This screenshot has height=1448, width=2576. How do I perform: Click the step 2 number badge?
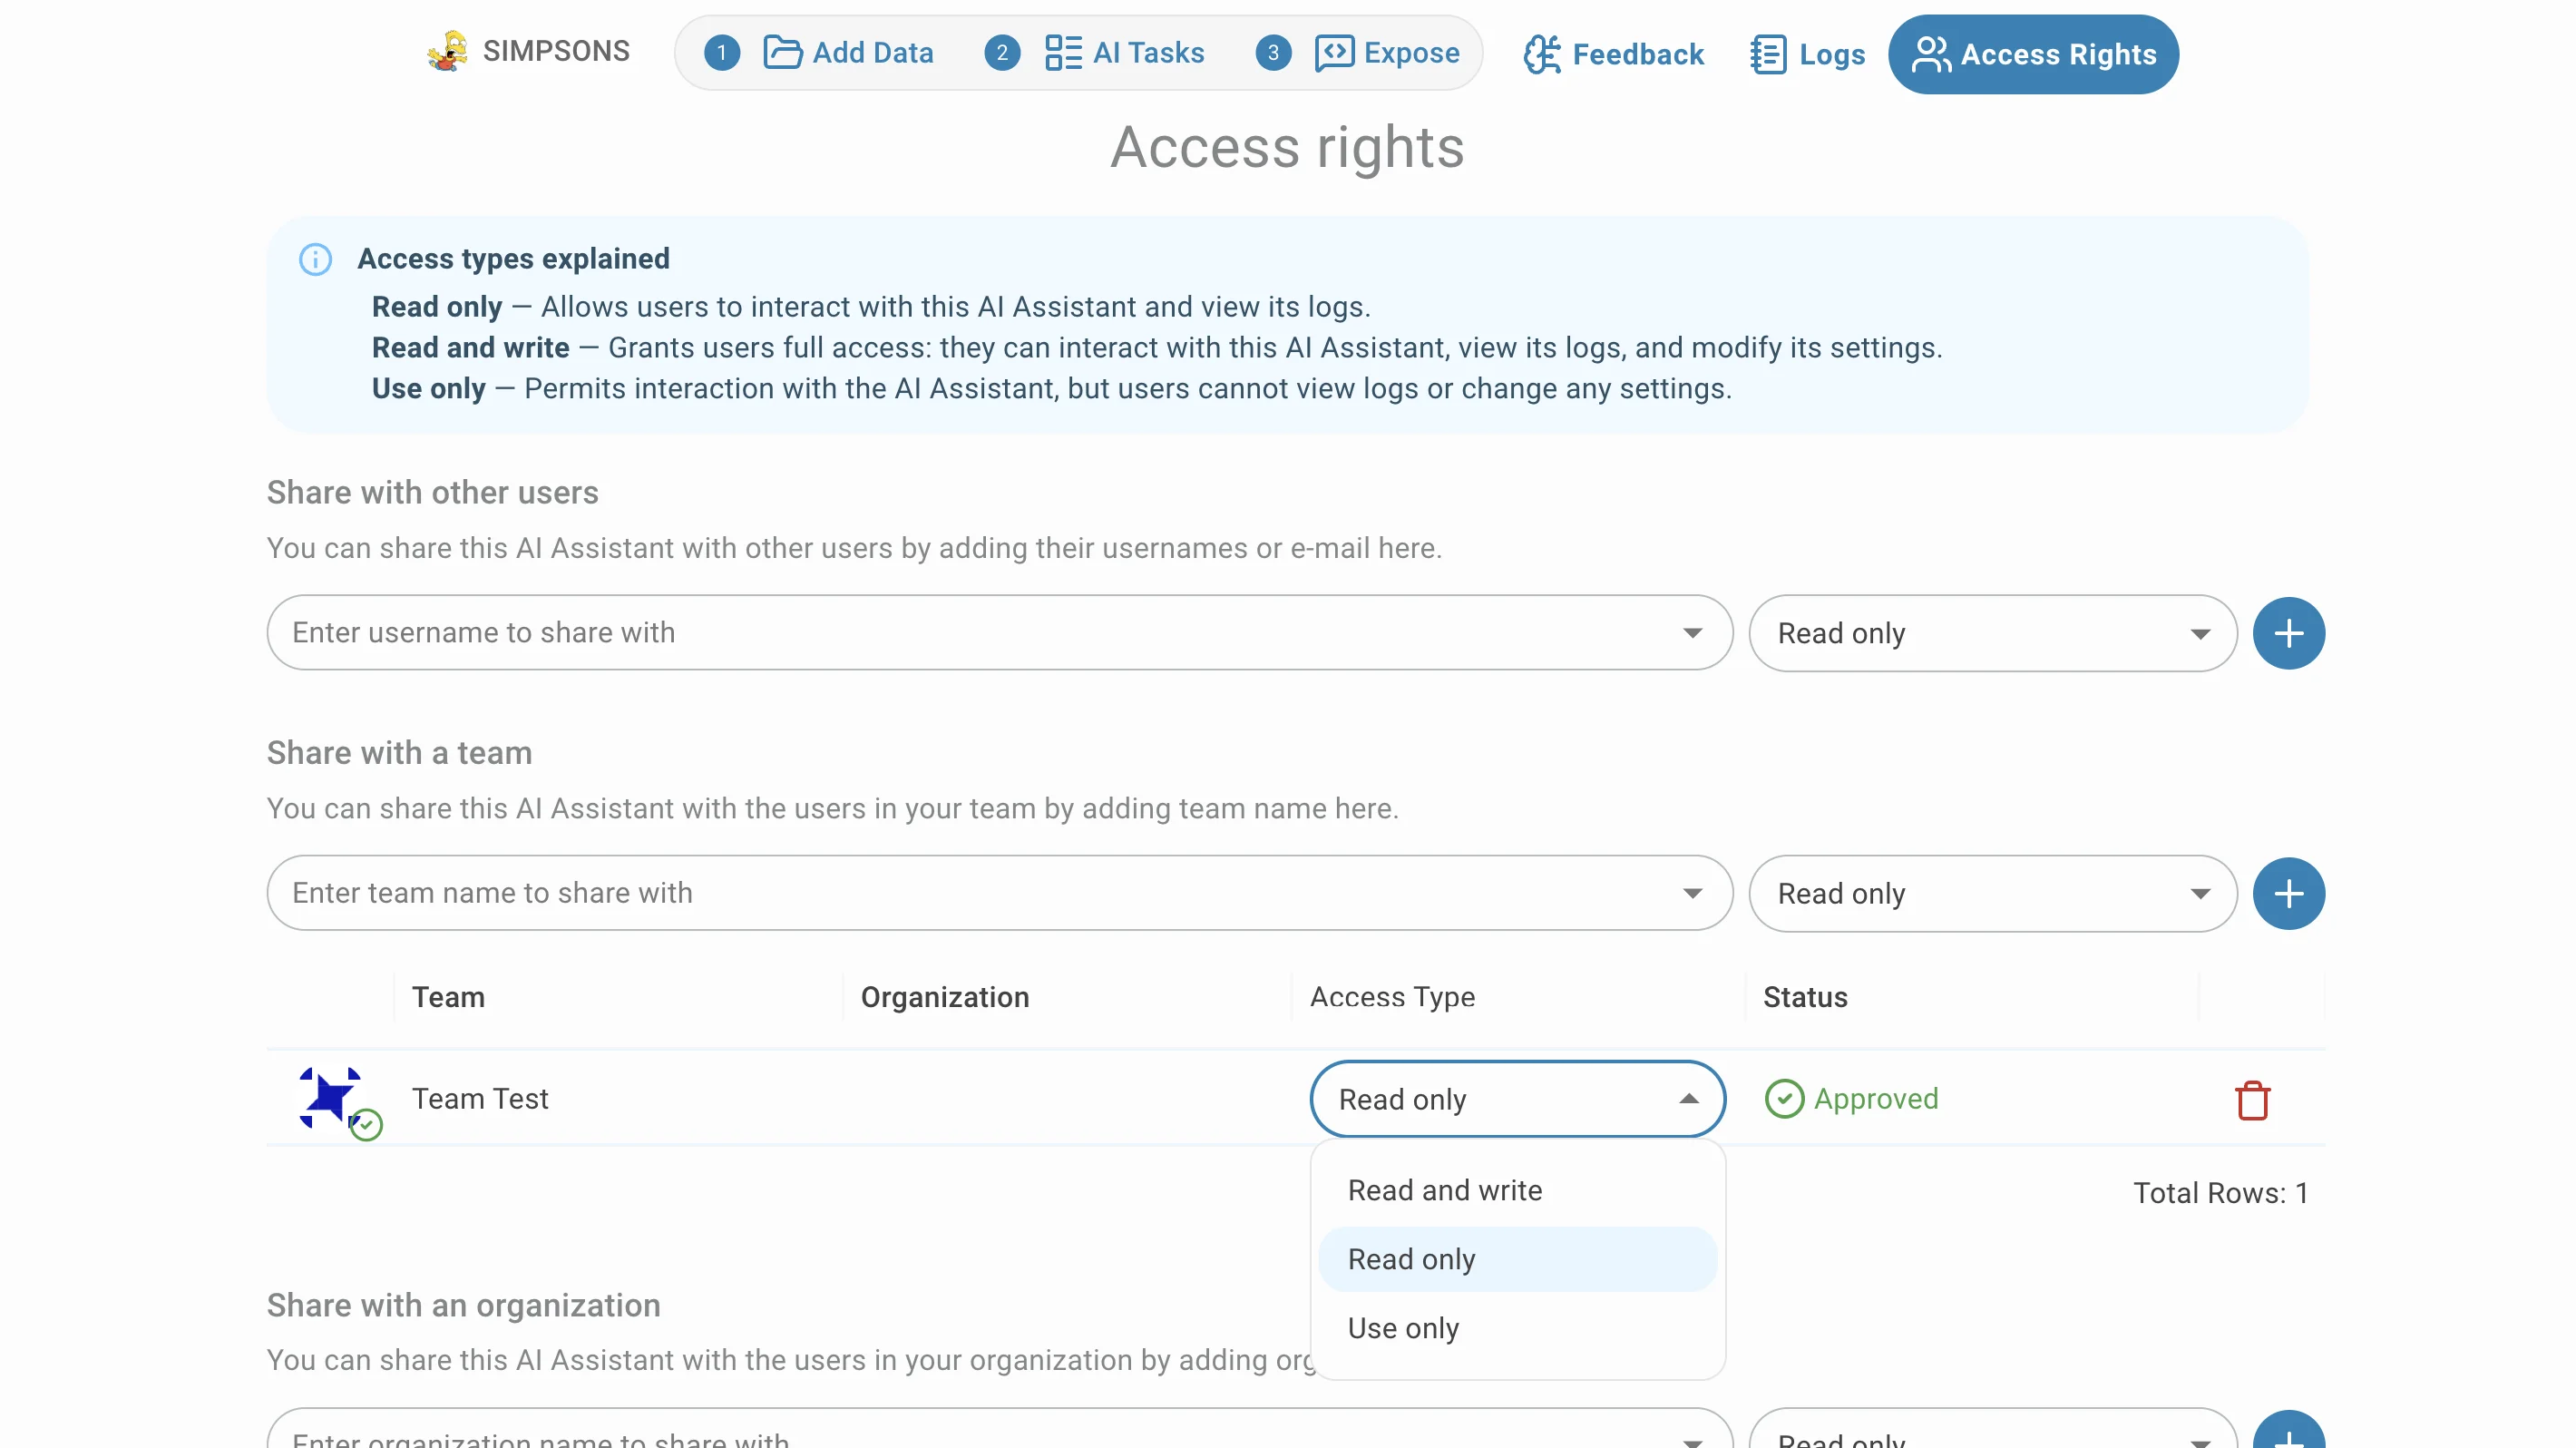[x=1002, y=53]
